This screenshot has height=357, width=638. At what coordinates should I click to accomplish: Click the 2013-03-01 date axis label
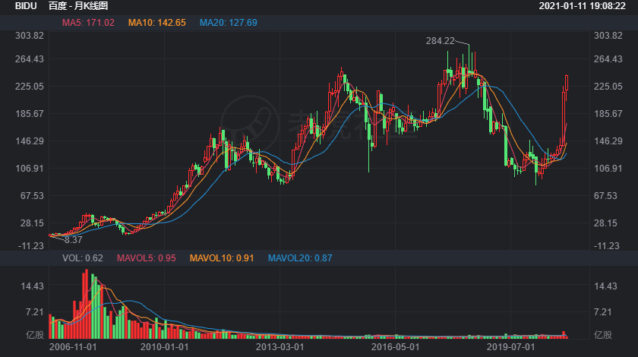click(x=280, y=347)
